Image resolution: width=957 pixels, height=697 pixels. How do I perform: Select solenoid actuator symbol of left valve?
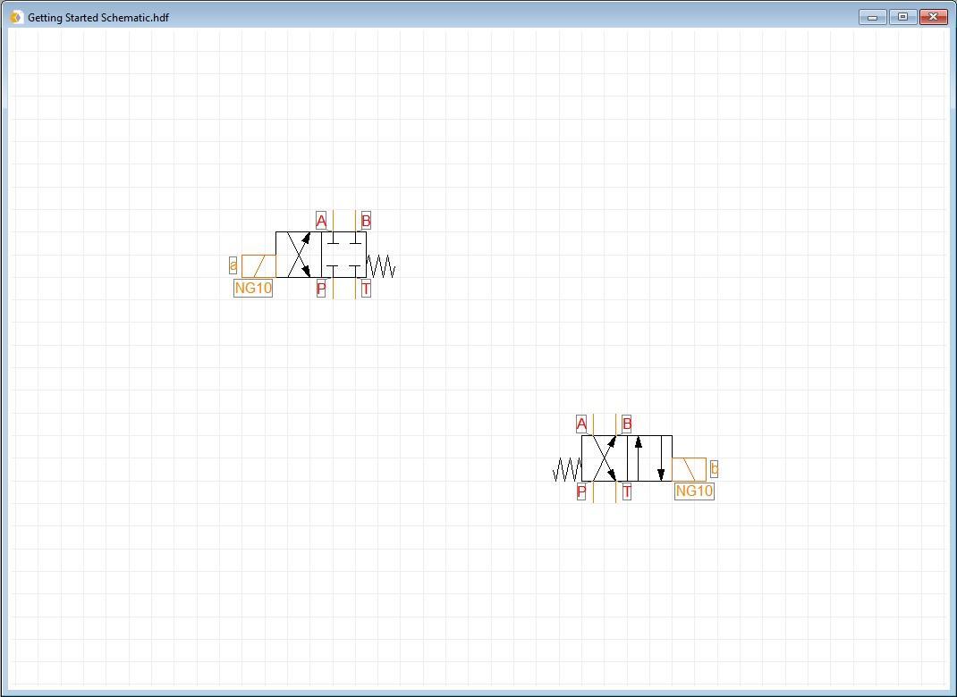(258, 266)
